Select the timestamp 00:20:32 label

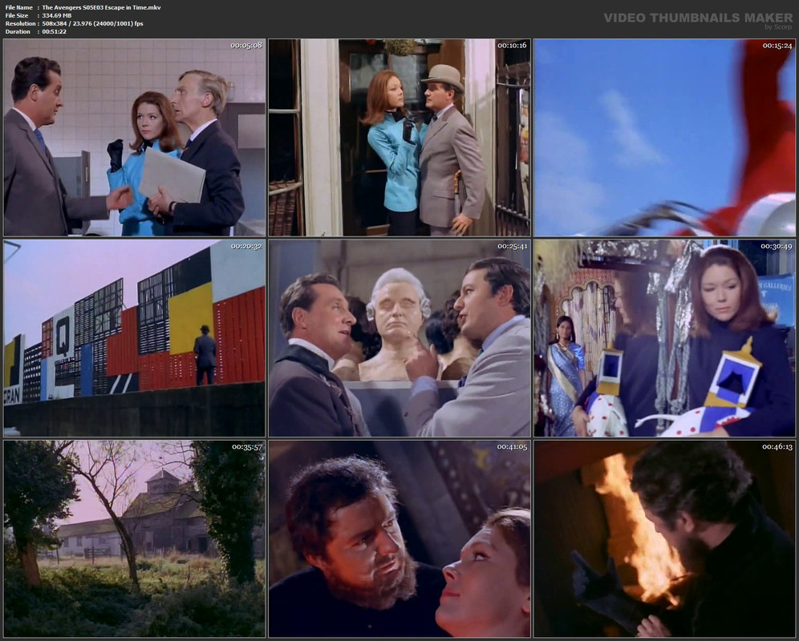[246, 246]
